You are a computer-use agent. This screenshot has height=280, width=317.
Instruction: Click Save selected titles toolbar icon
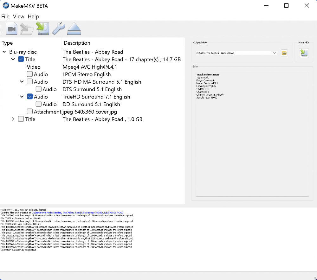(x=42, y=29)
